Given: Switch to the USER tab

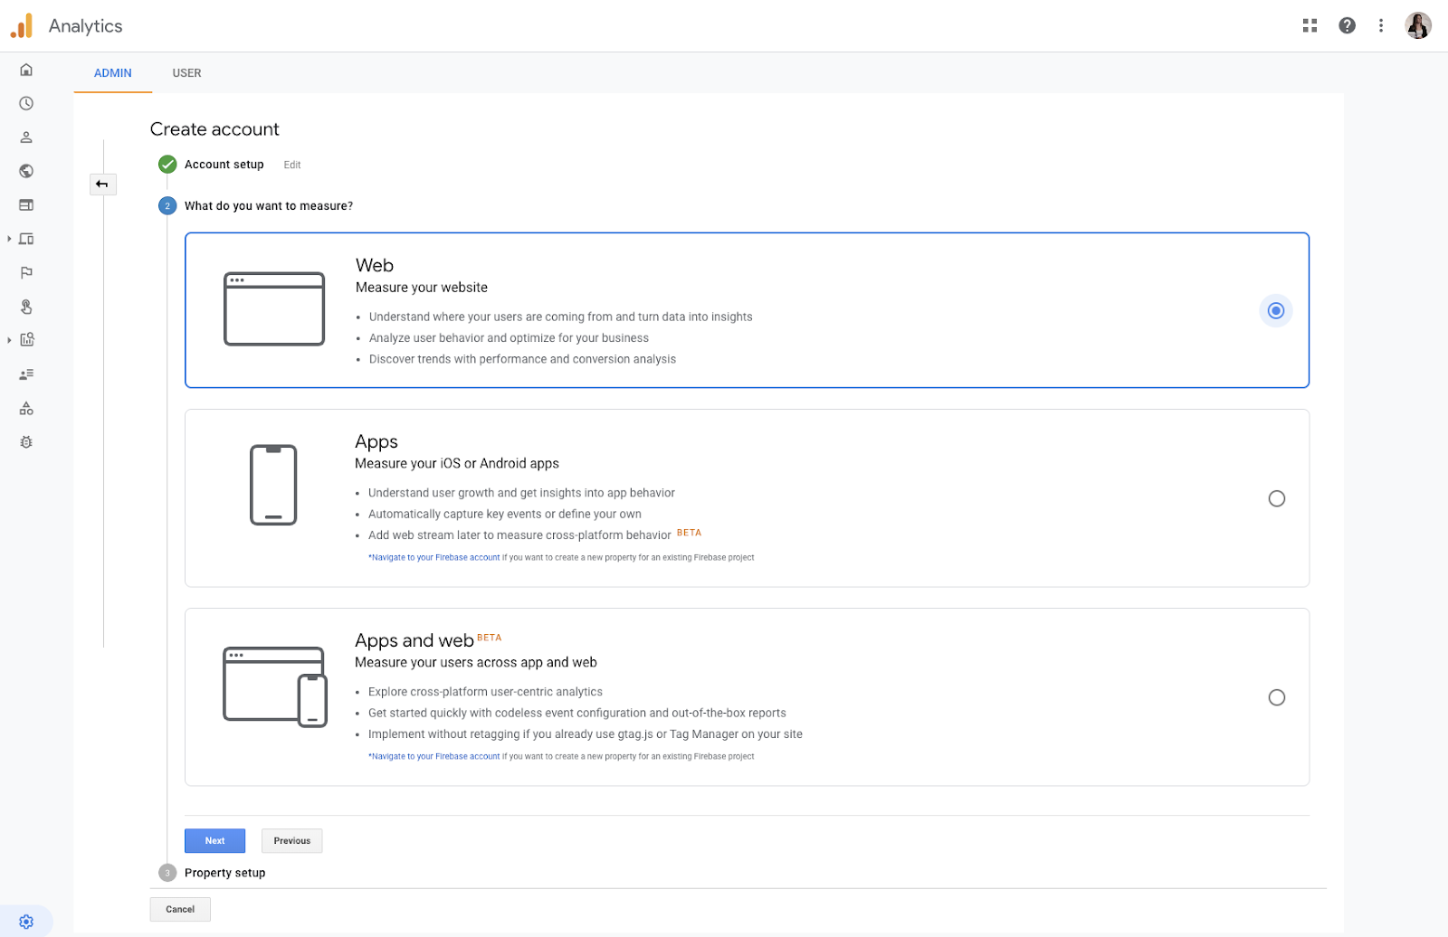Looking at the screenshot, I should [x=187, y=73].
